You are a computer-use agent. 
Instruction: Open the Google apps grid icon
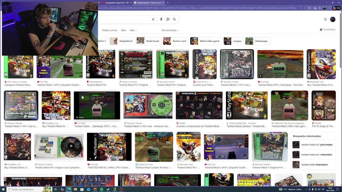click(x=325, y=19)
